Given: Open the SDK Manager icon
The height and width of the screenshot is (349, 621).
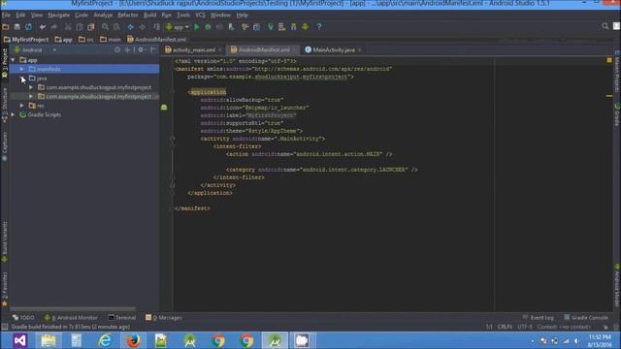Looking at the screenshot, I should (x=293, y=27).
